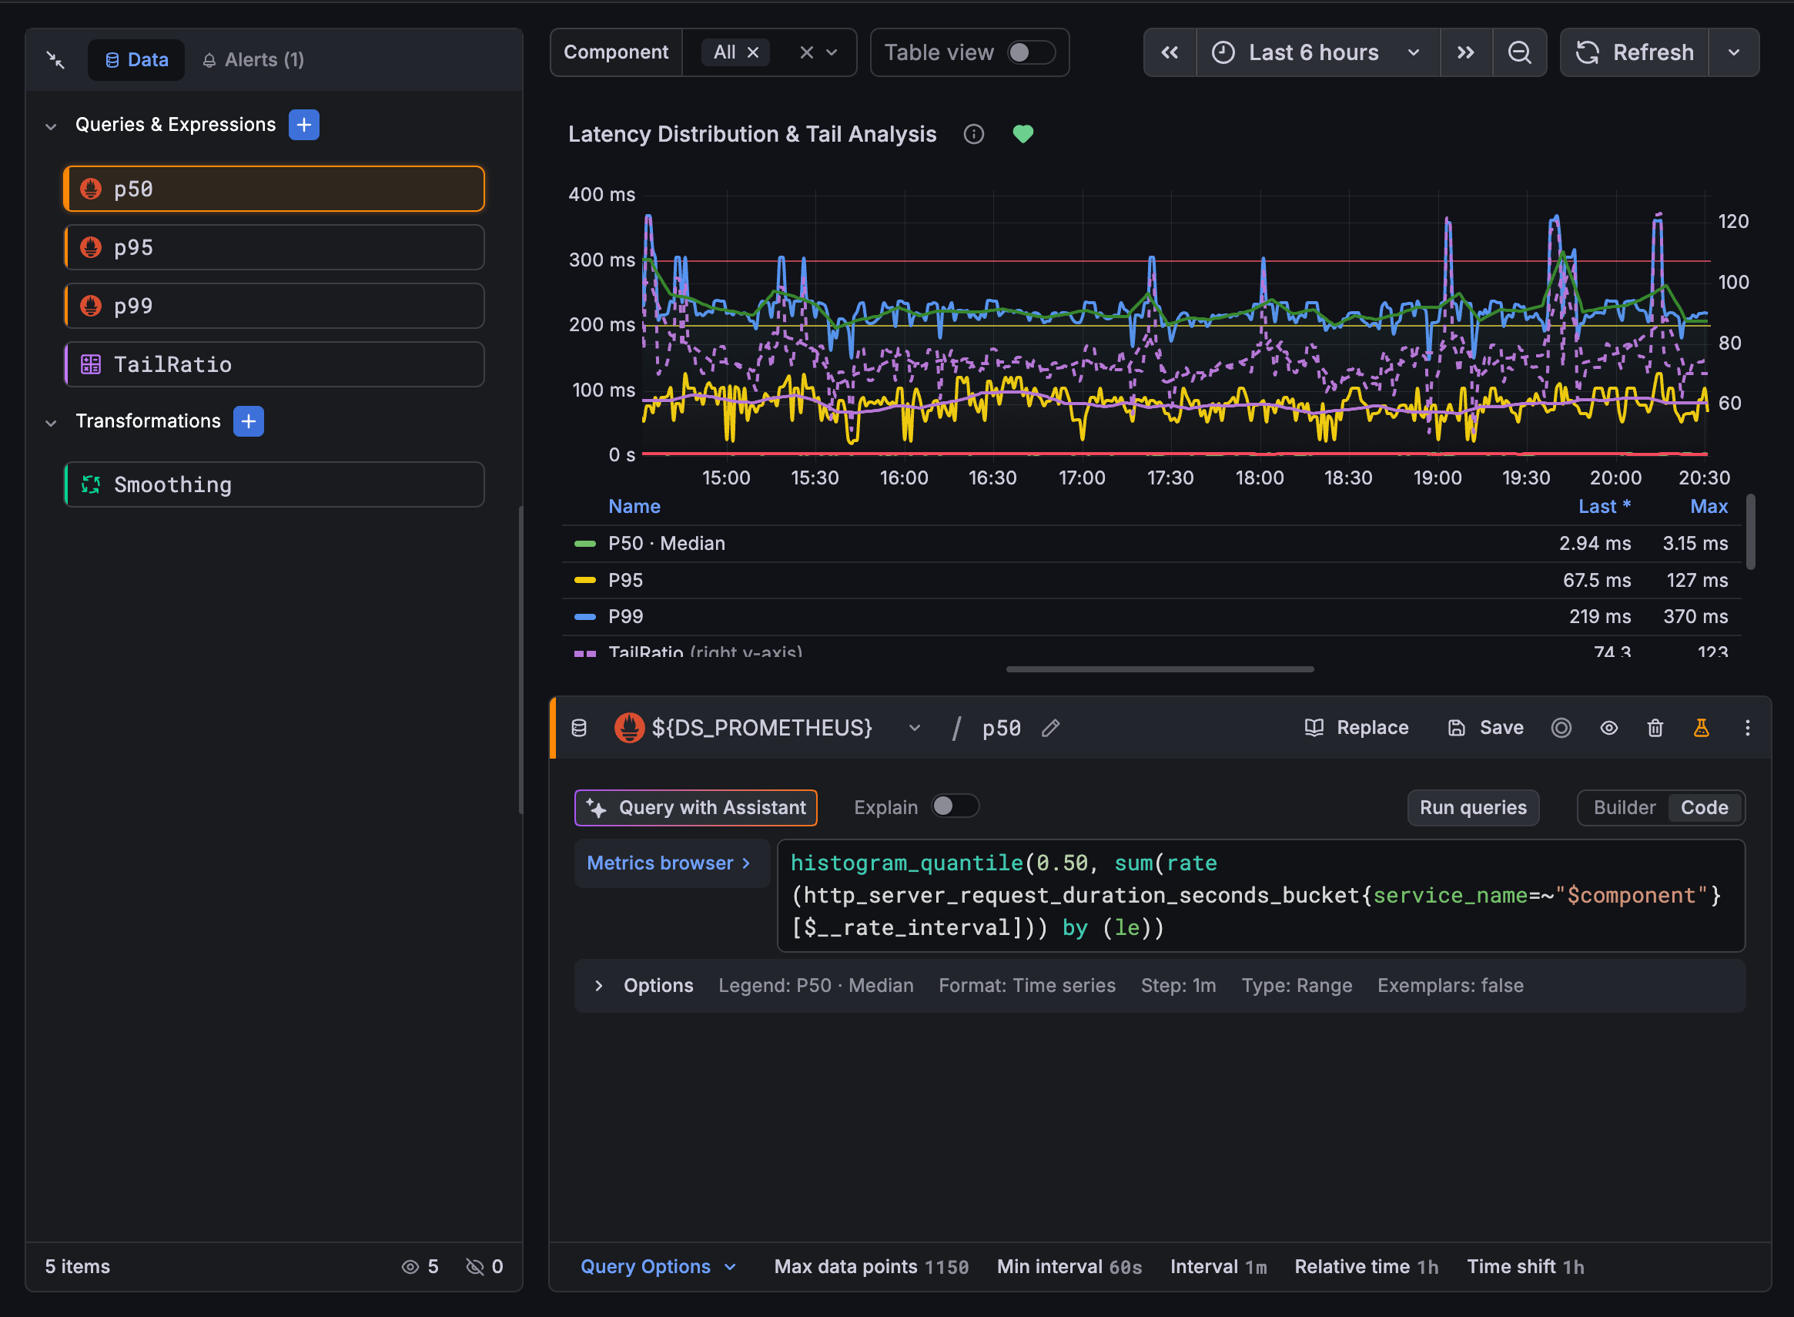Viewport: 1794px width, 1317px height.
Task: Open panel info tooltip icon
Action: coord(973,134)
